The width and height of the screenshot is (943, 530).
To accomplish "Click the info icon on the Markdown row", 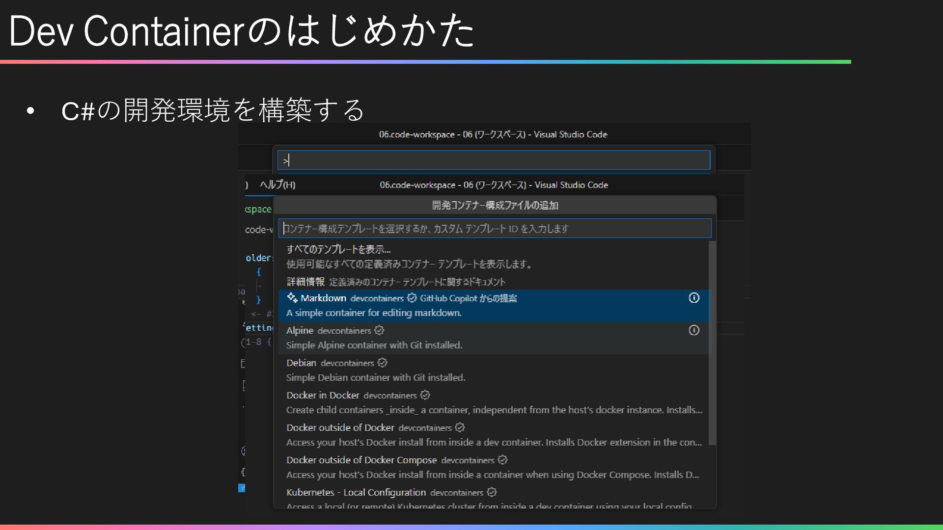I will [694, 298].
